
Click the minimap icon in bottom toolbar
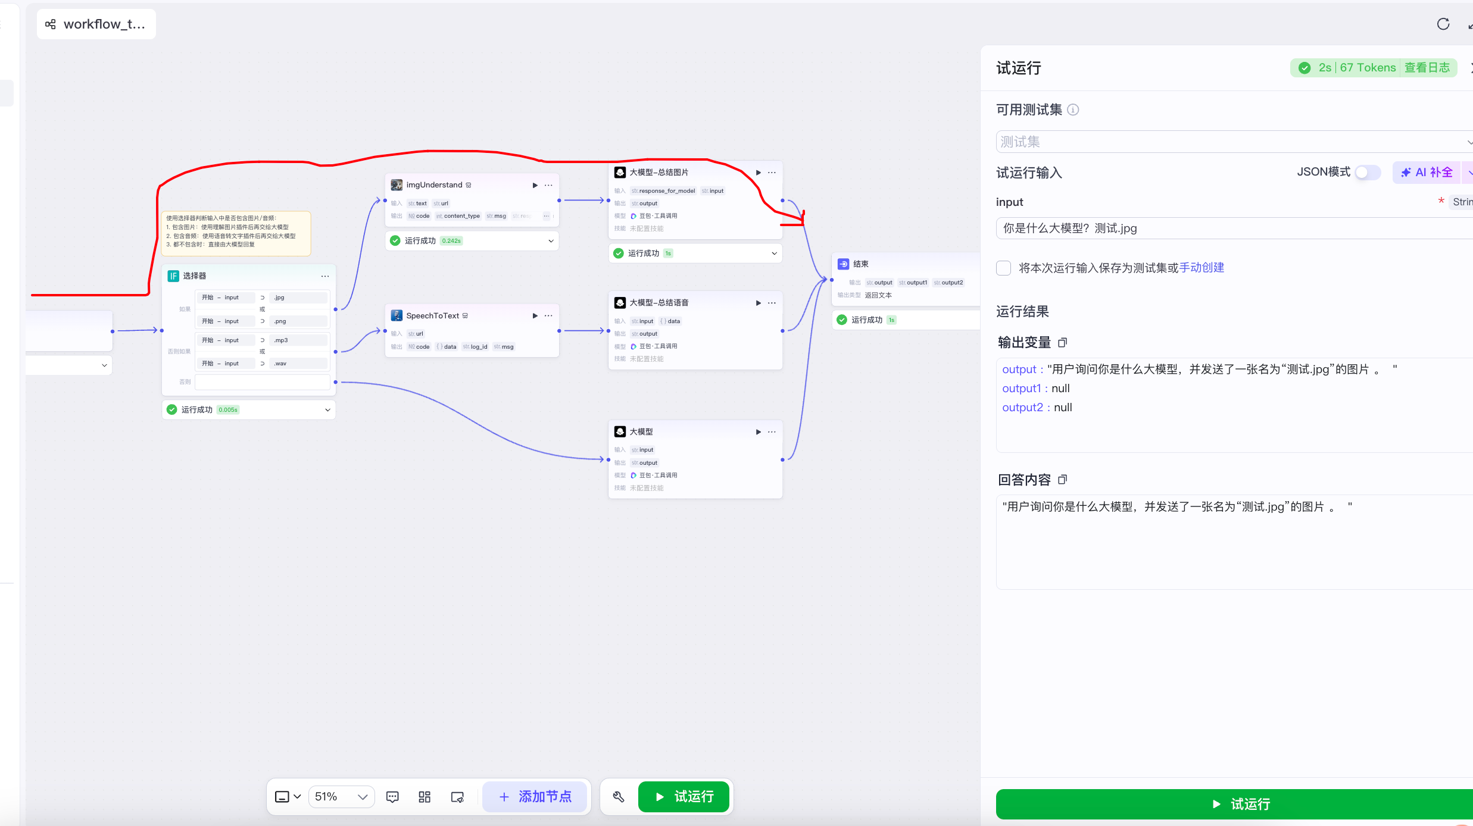pyautogui.click(x=457, y=797)
